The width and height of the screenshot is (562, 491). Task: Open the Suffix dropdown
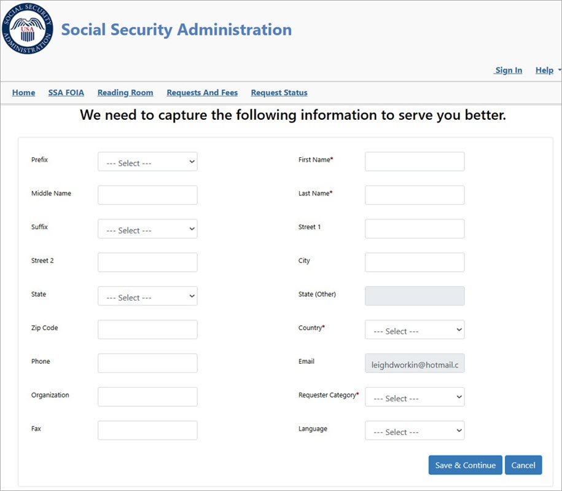coord(147,228)
